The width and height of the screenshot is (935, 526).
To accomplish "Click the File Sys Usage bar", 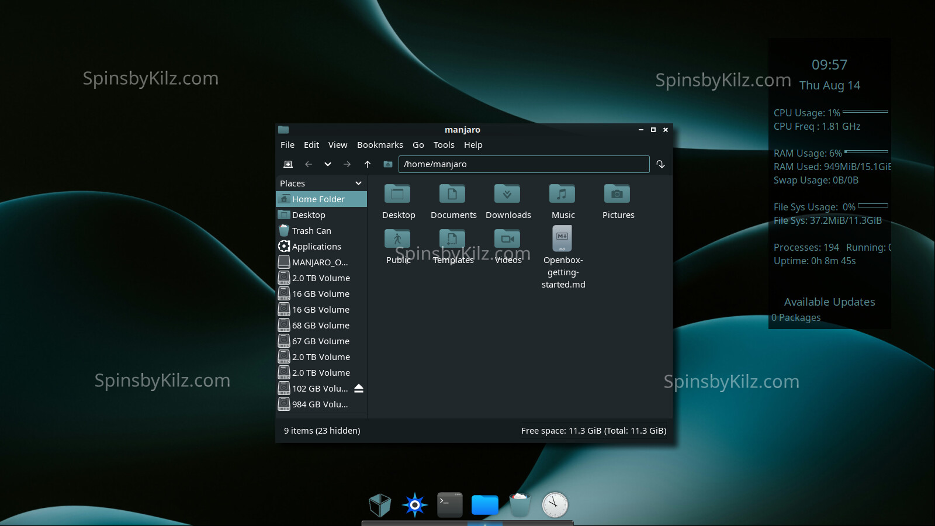I will pyautogui.click(x=873, y=205).
